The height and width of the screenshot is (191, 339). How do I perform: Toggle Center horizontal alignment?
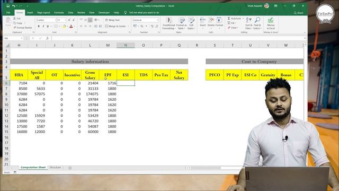[x=86, y=26]
